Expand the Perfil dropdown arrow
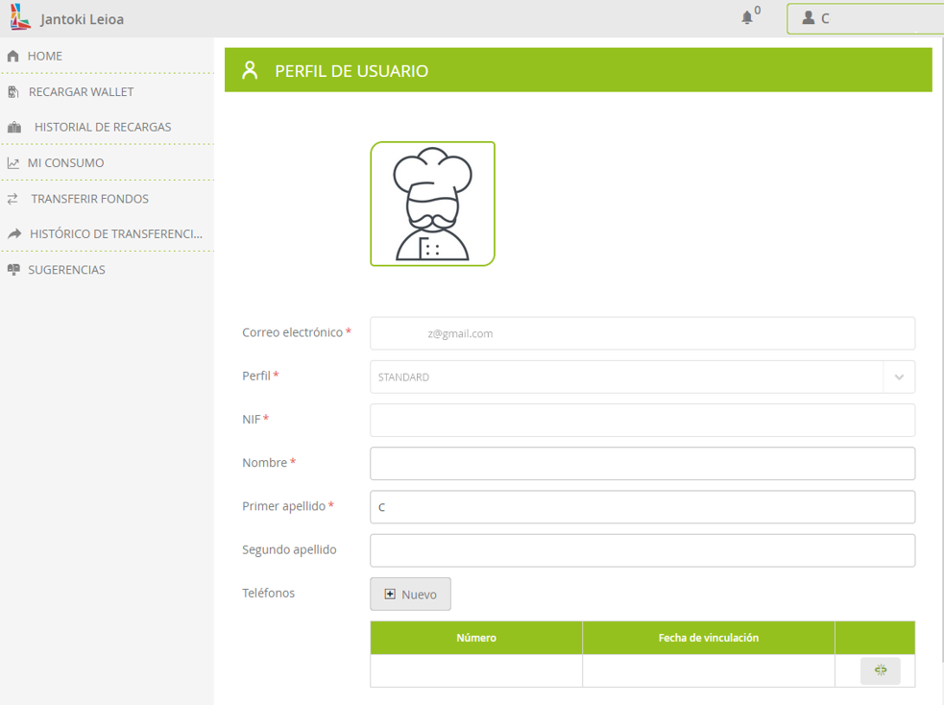This screenshot has height=705, width=944. click(899, 377)
